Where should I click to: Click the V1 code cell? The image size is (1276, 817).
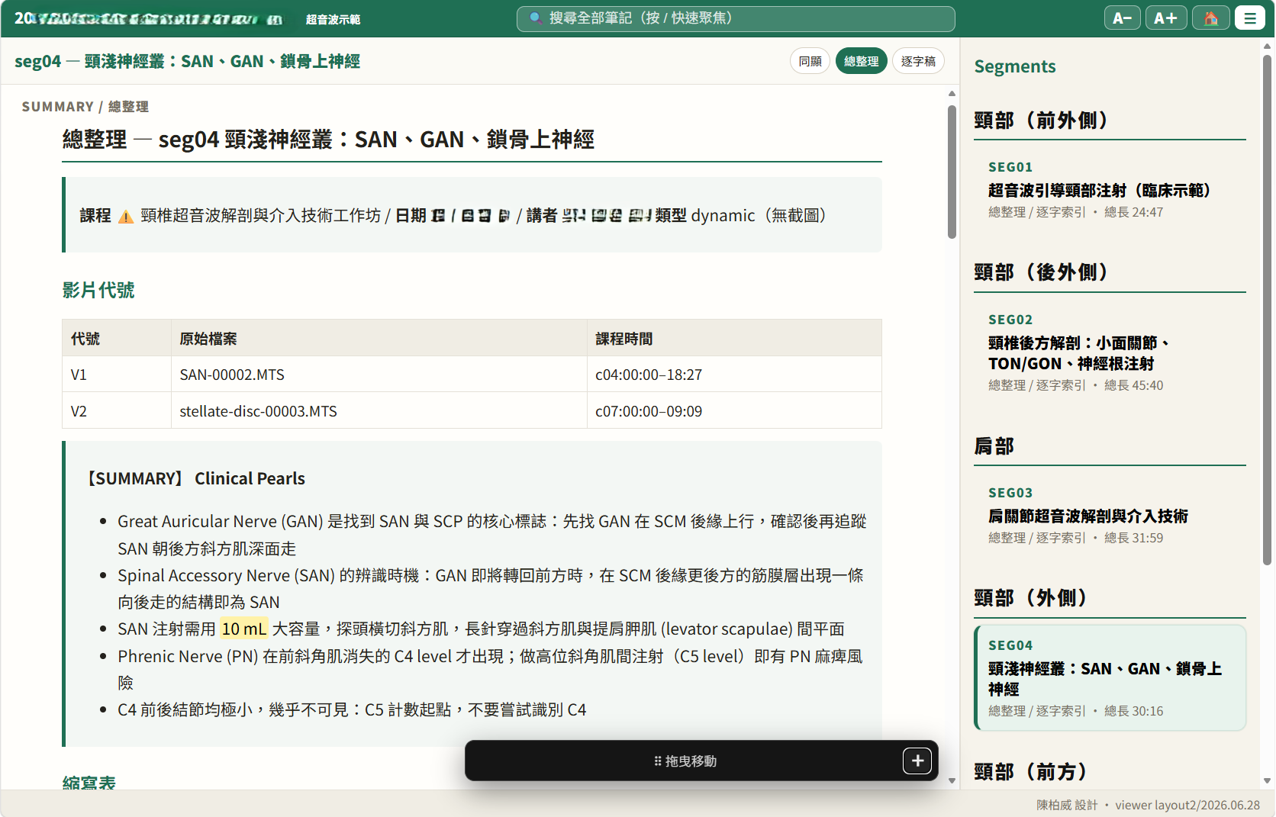[117, 375]
